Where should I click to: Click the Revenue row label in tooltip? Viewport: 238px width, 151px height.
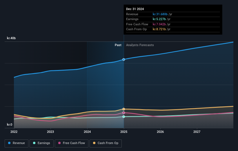click(x=132, y=14)
